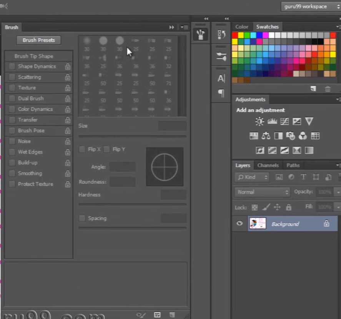
Task: Enable the Spacing checkbox
Action: point(82,218)
